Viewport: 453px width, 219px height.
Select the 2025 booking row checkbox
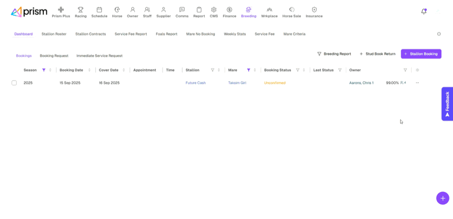coord(14,83)
